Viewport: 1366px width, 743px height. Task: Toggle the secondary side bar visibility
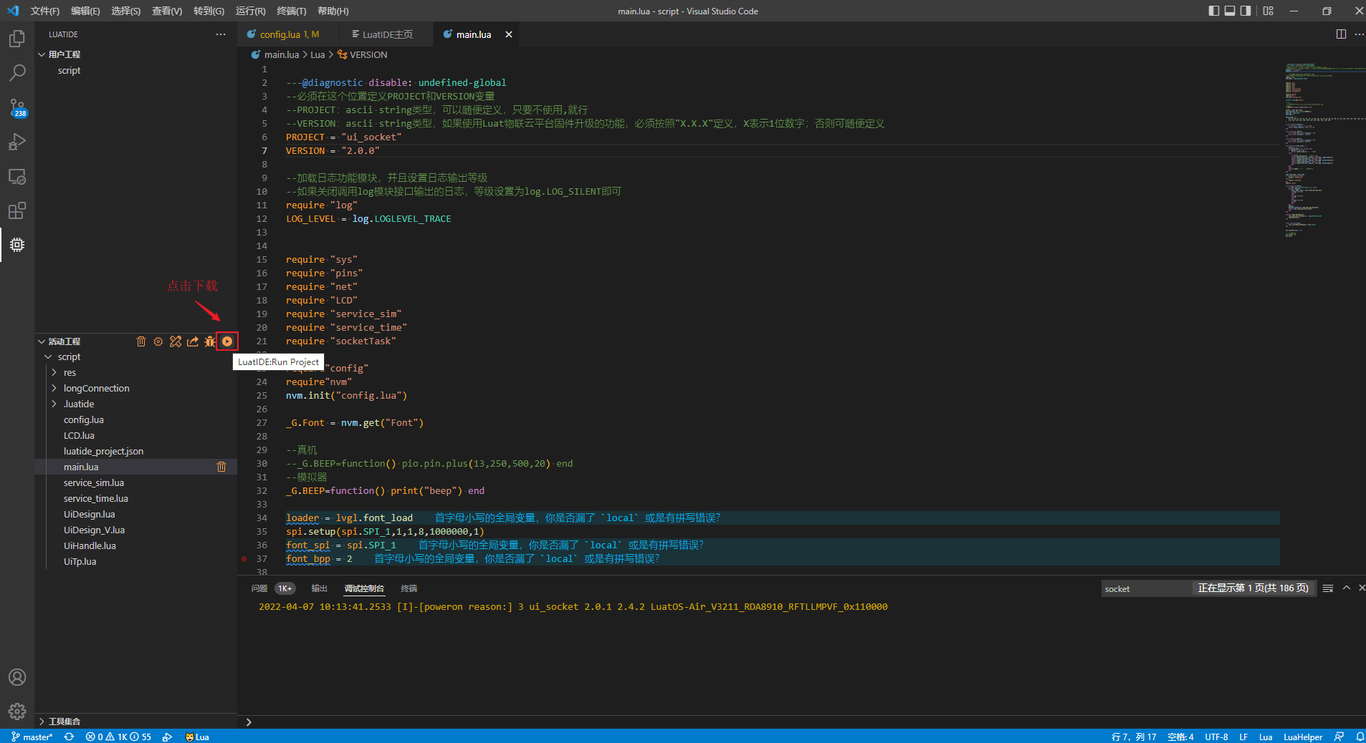1246,11
